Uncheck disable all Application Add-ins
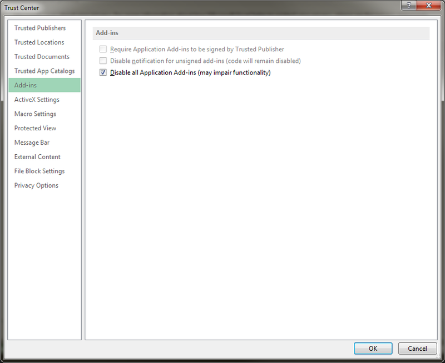 click(103, 72)
